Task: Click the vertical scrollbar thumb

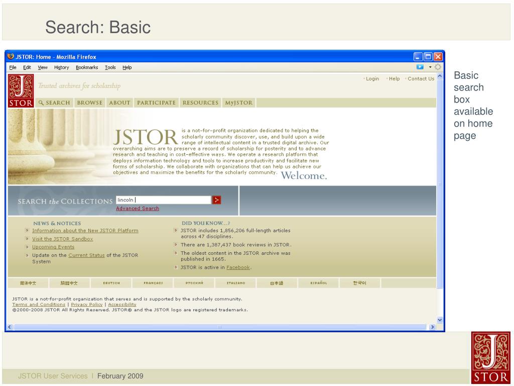Action: [440, 184]
